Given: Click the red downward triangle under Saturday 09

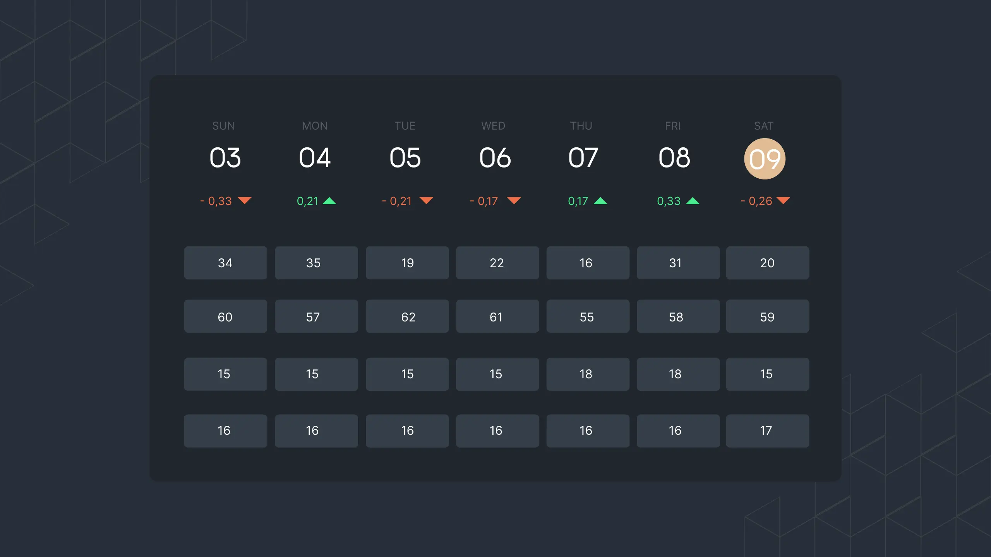Looking at the screenshot, I should pyautogui.click(x=784, y=201).
